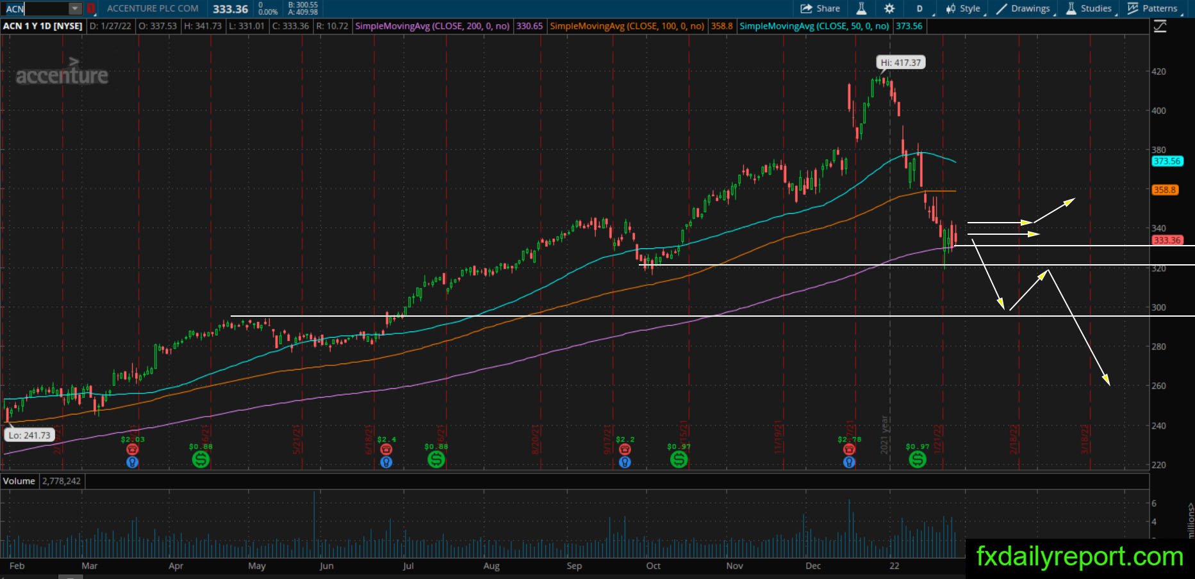Click the ACN 1 Y 1D [NYSE] chart label
This screenshot has width=1195, height=579.
(43, 26)
